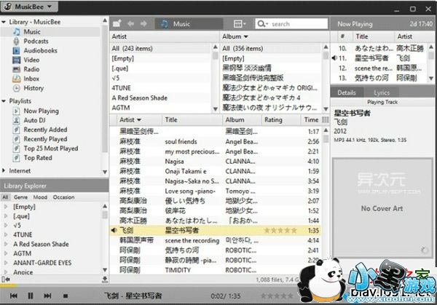Open the Top Rated playlist
Screen dimensions: 437x305
click(38, 158)
